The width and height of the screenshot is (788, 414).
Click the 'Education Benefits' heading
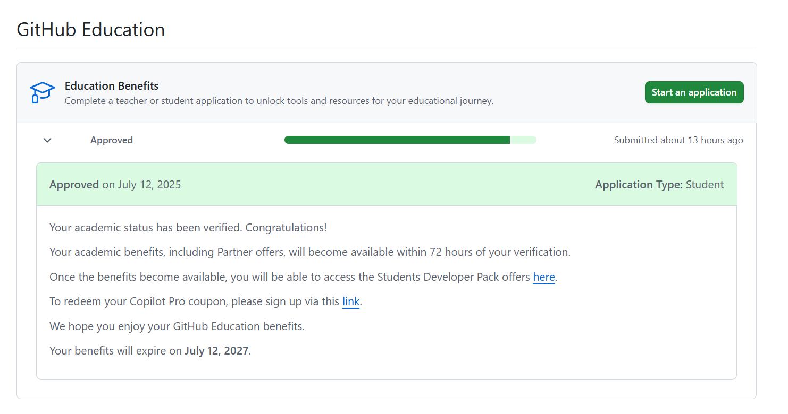tap(112, 86)
